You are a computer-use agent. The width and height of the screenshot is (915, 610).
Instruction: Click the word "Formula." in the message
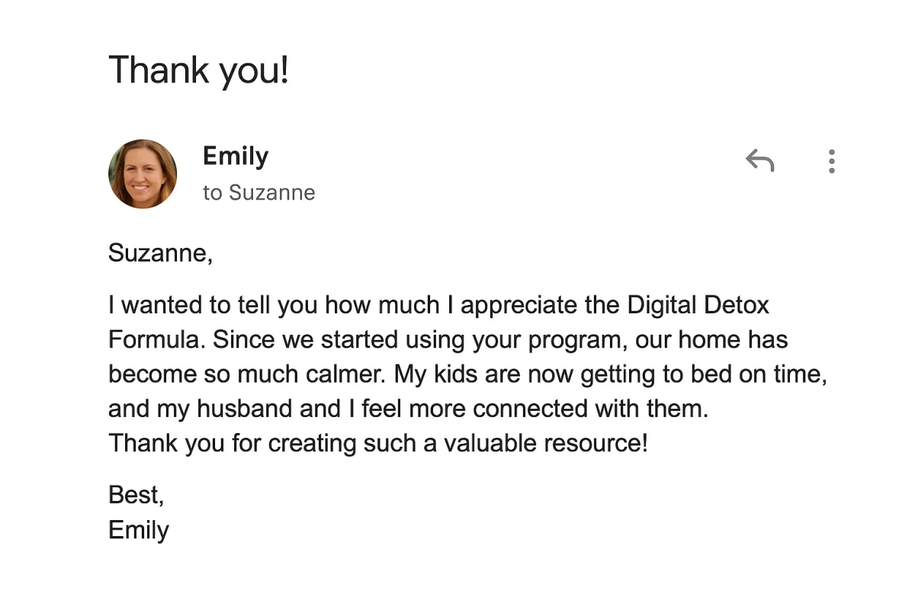pyautogui.click(x=157, y=339)
